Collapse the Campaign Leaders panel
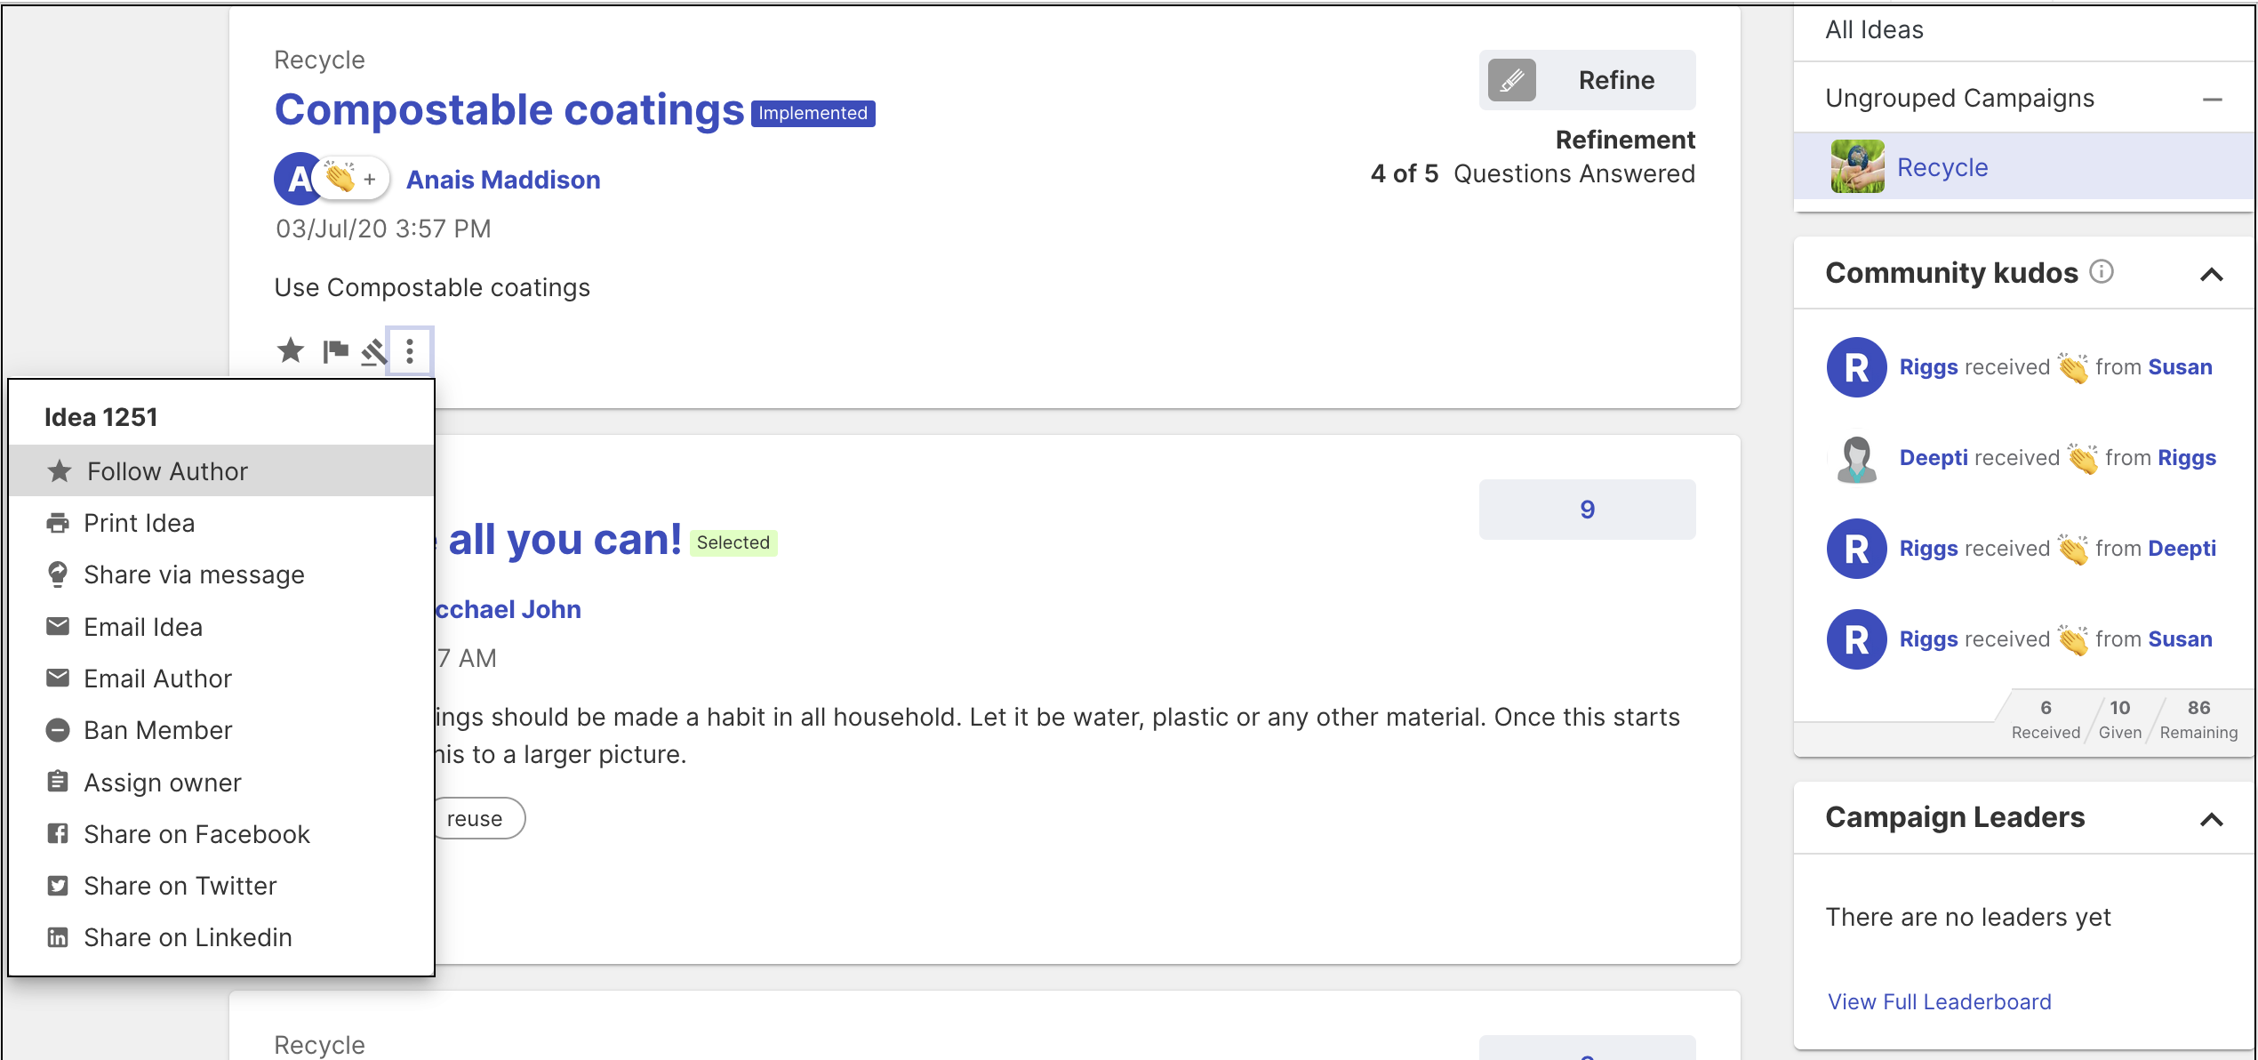 pyautogui.click(x=2211, y=819)
